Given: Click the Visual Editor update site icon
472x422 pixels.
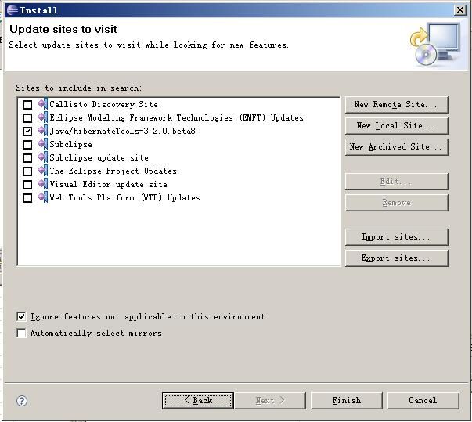Looking at the screenshot, I should pyautogui.click(x=43, y=184).
